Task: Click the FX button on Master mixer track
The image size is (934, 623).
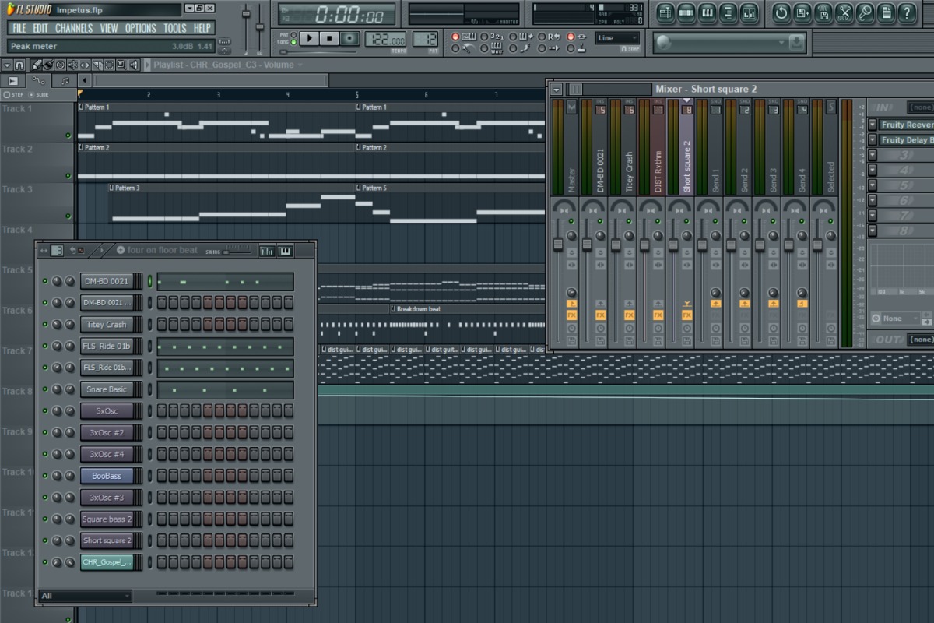Action: click(572, 315)
